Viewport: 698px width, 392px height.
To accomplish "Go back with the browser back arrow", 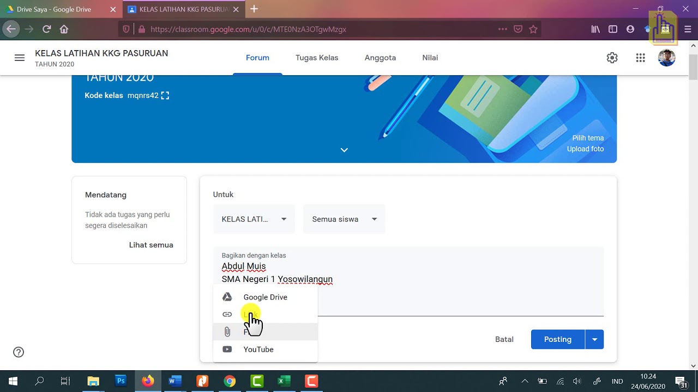I will [11, 29].
